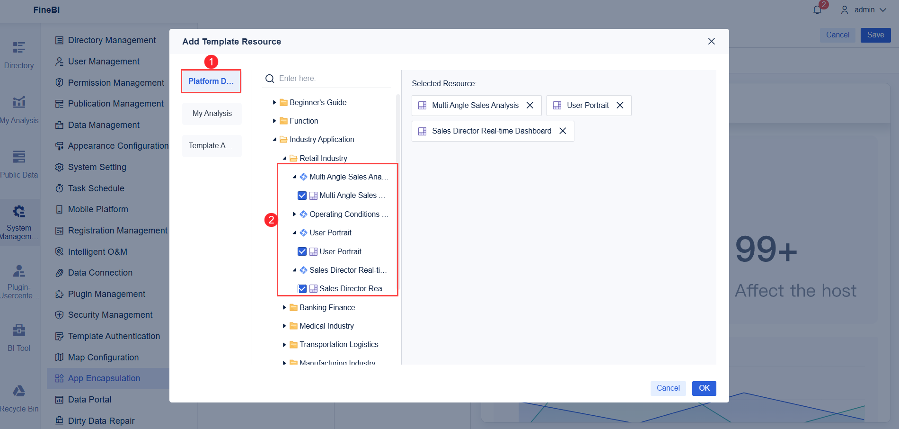Image resolution: width=899 pixels, height=429 pixels.
Task: Open the Recycle Bin sidebar icon
Action: [19, 391]
